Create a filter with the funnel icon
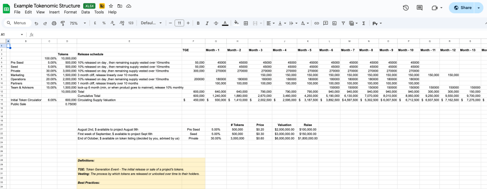487x189 pixels. click(343, 23)
